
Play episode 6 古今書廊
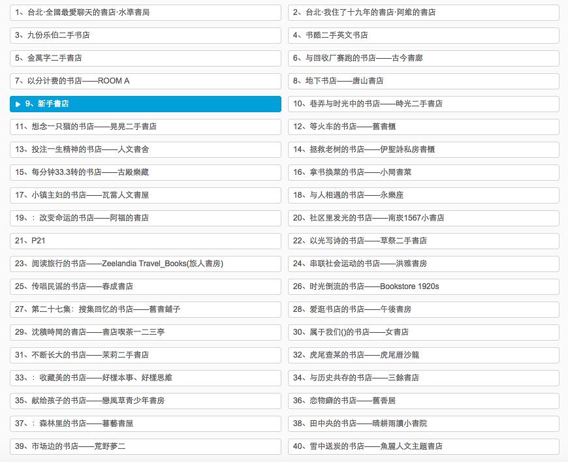point(424,58)
